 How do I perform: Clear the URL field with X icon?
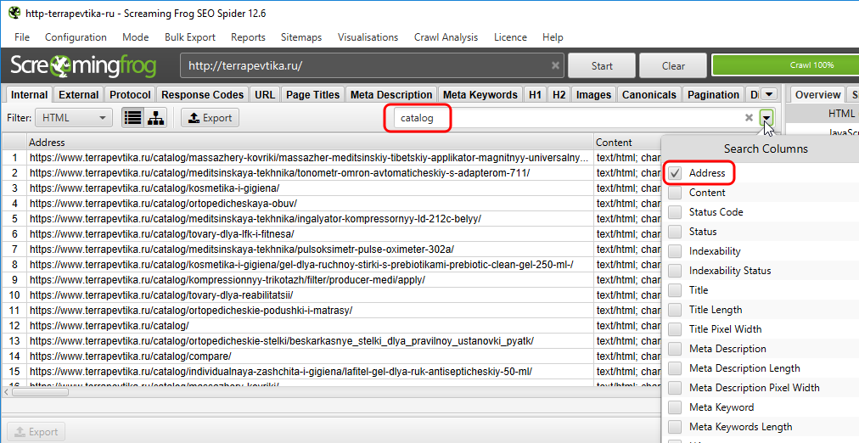coord(555,65)
